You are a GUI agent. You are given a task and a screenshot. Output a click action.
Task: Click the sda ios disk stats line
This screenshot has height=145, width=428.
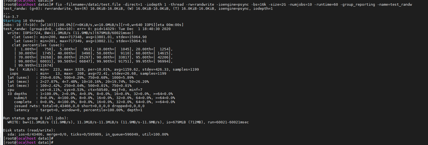click(x=88, y=134)
